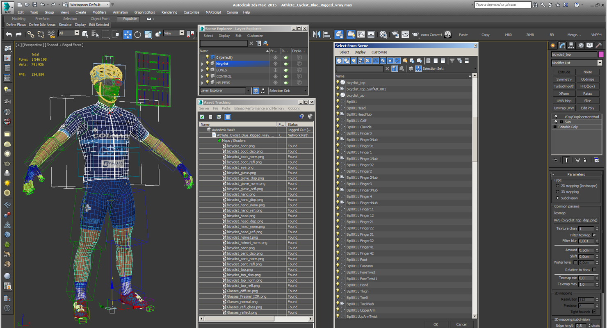Toggle the Filter texmap checkbox

pos(594,235)
